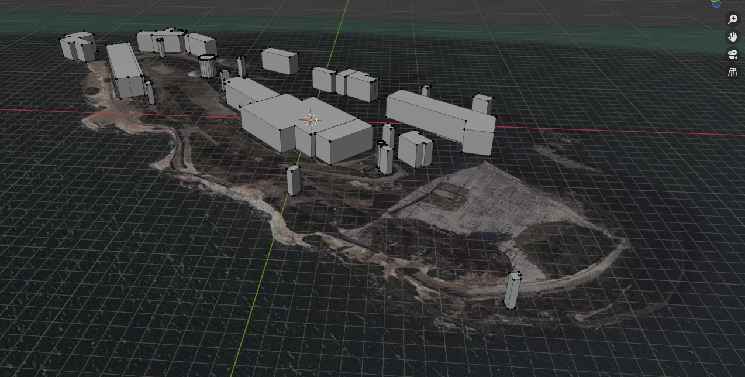Select the long narrow building on left side
This screenshot has width=745, height=377.
pos(126,71)
